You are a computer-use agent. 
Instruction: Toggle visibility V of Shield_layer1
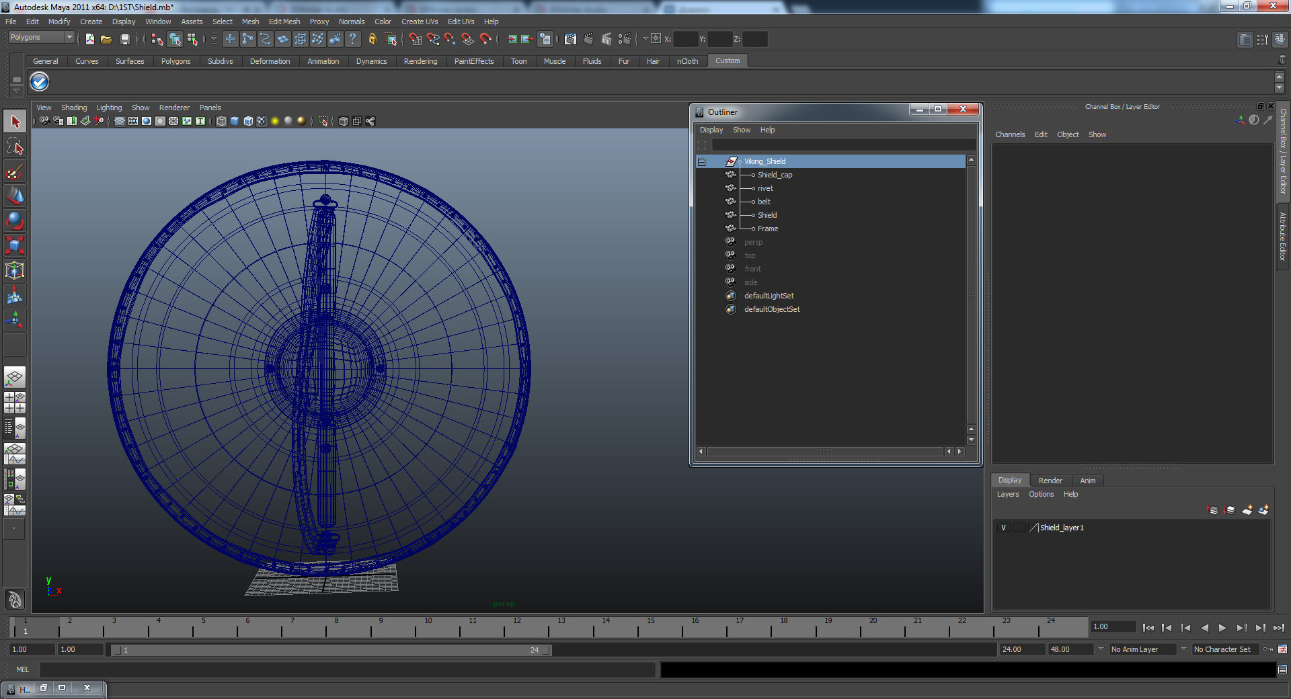[1003, 528]
